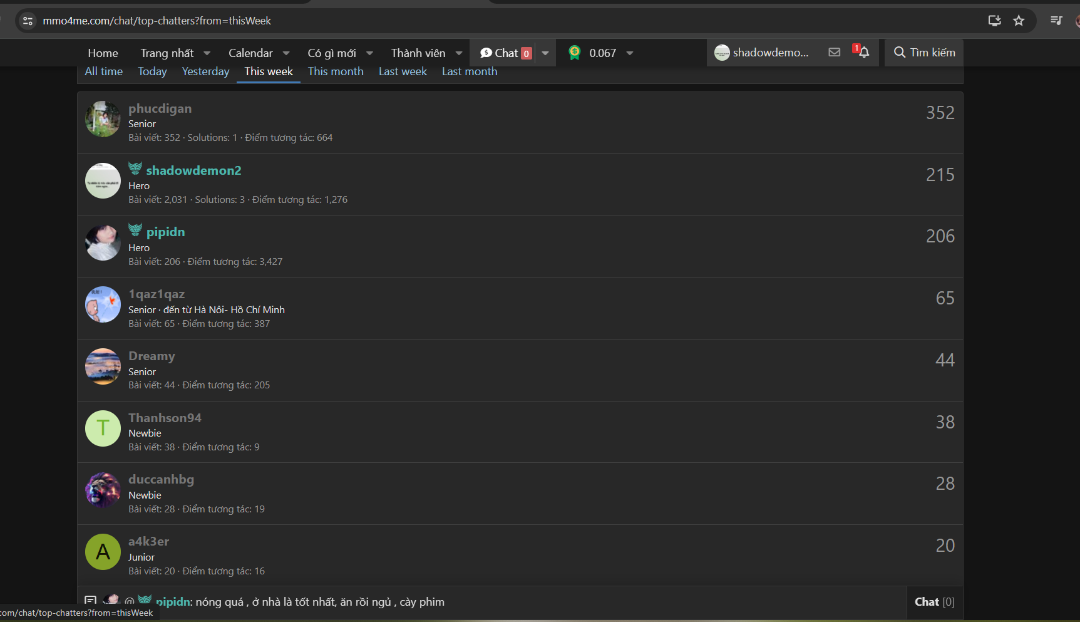This screenshot has width=1080, height=622.
Task: Switch to the Last month tab
Action: tap(470, 71)
